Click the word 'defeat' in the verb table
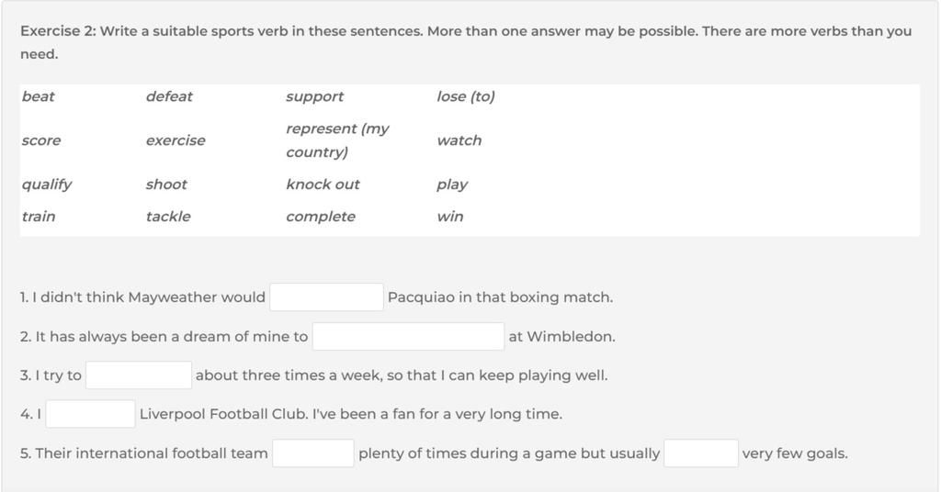Image resolution: width=941 pixels, height=492 pixels. 169,96
